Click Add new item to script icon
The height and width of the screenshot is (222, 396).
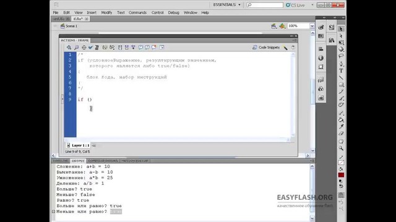click(x=69, y=47)
